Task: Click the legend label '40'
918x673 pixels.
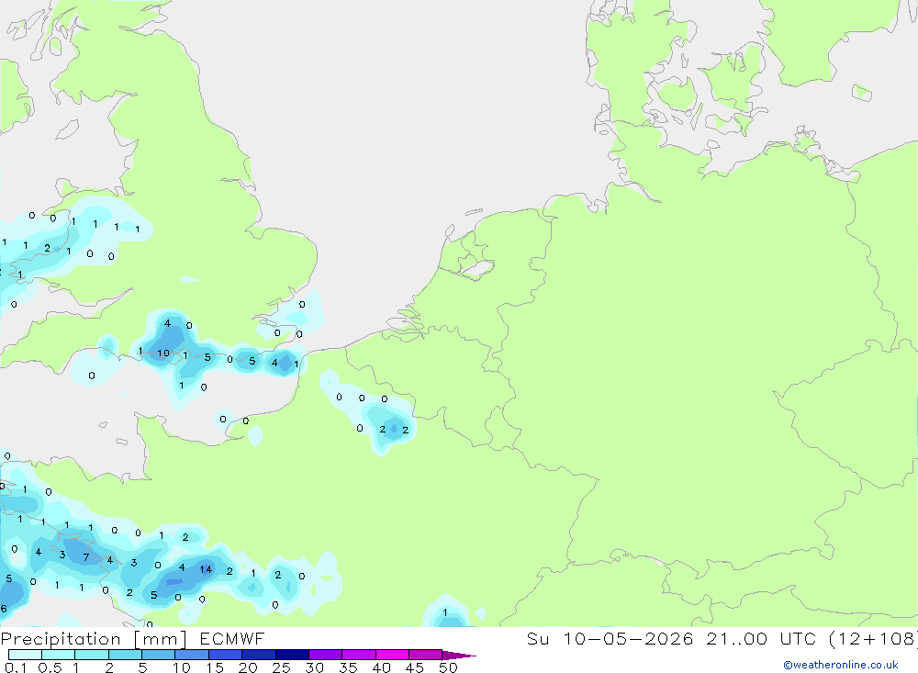Action: coord(382,667)
